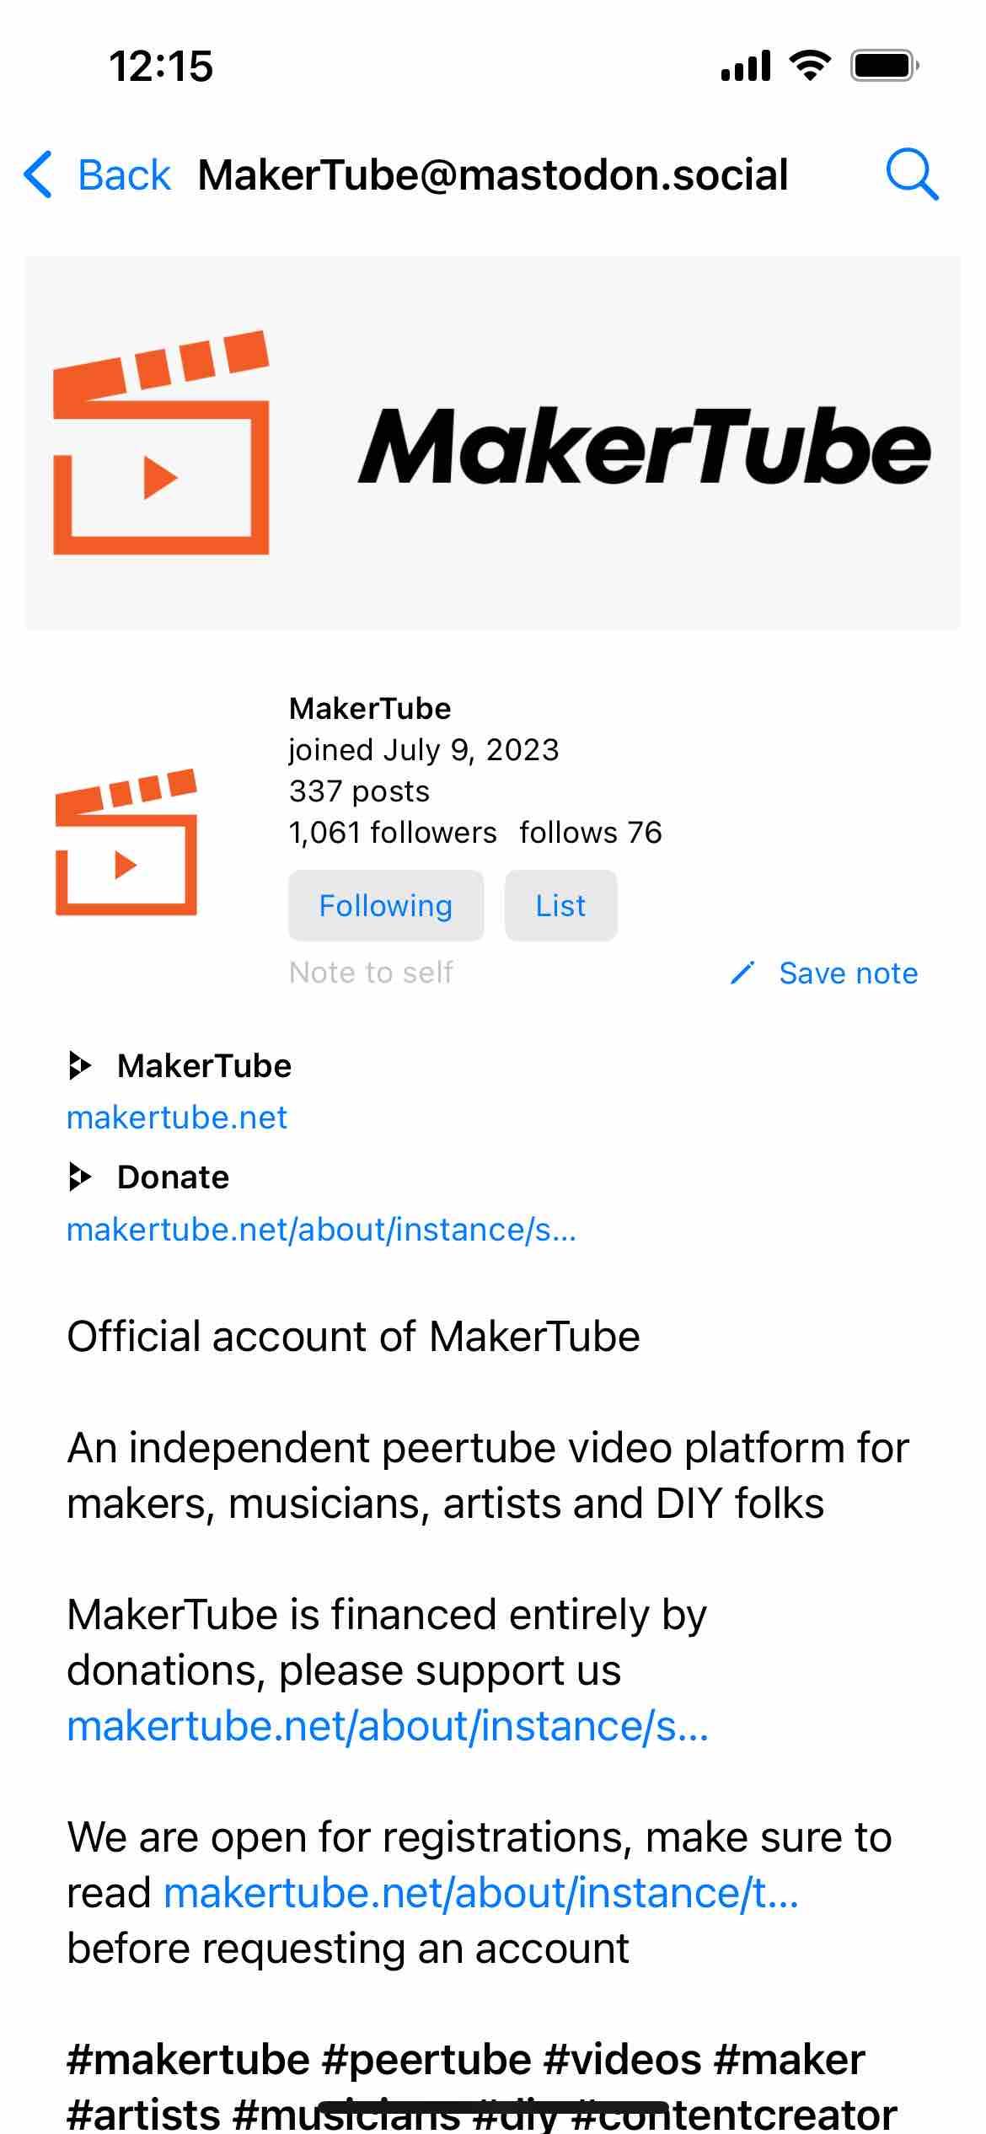Image resolution: width=986 pixels, height=2134 pixels.
Task: Tap the back chevron arrow
Action: (x=39, y=174)
